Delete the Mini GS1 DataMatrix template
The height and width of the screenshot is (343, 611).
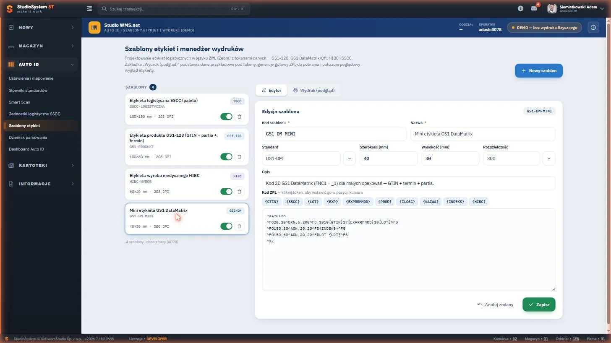(239, 226)
